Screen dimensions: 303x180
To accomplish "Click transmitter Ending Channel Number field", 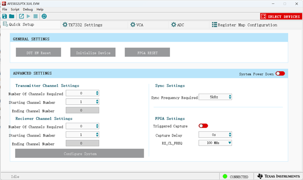I will [x=82, y=110].
